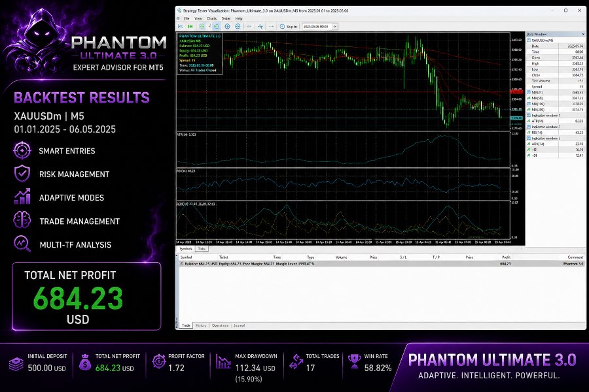Screen dimensions: 589x392
Task: Open the Skip to date dropdown arrow
Action: pyautogui.click(x=334, y=26)
